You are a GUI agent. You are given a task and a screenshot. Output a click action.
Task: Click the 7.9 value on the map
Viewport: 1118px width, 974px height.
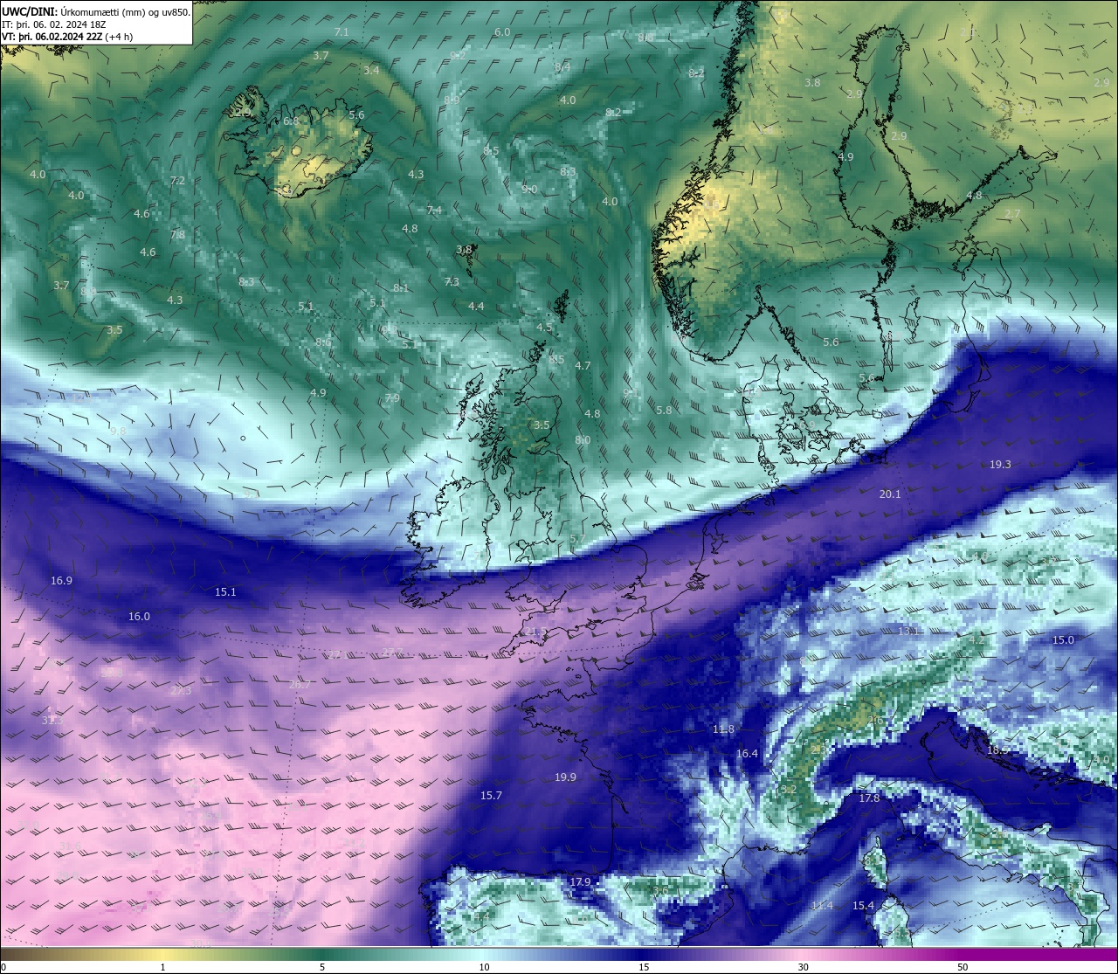(x=392, y=398)
